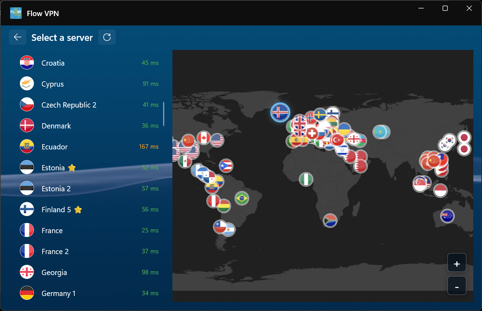The height and width of the screenshot is (311, 482).
Task: Refresh the server list
Action: (x=107, y=37)
